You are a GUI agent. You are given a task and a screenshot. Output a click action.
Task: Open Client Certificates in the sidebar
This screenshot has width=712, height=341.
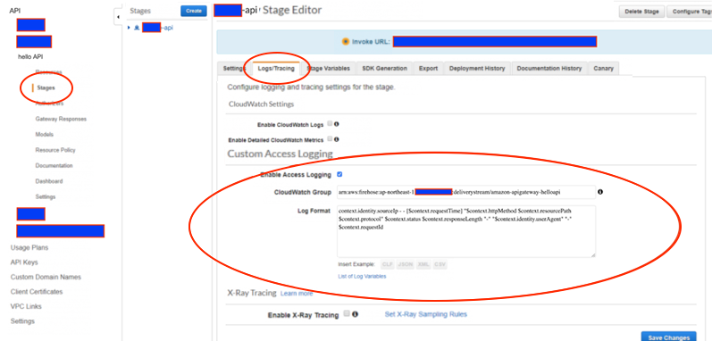click(37, 292)
